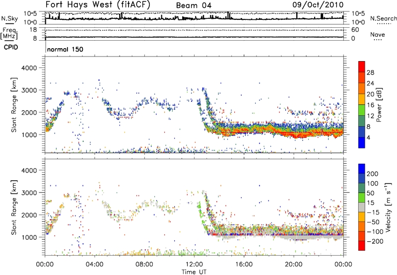The width and height of the screenshot is (397, 275).
Task: Click the gray band of velocity color bar
Action: (x=362, y=207)
